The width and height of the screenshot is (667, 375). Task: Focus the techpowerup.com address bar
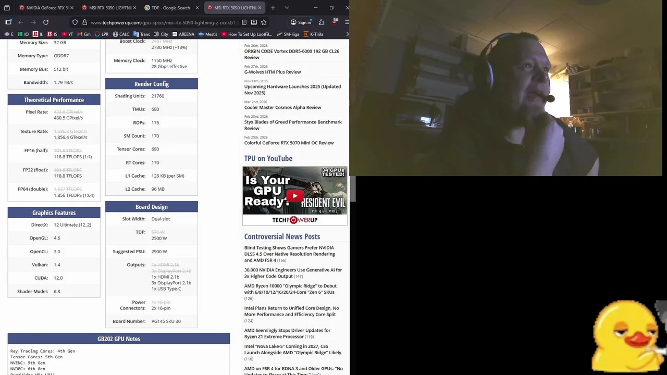[x=164, y=22]
